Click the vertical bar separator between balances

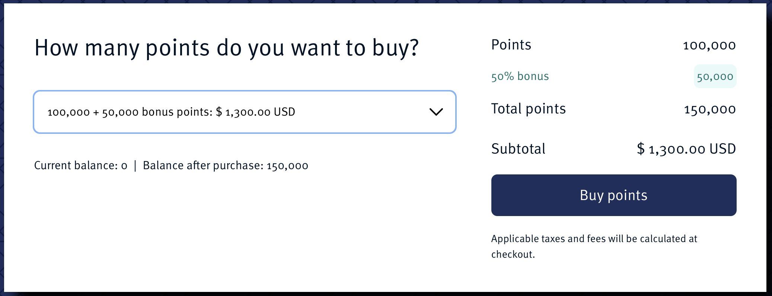tap(135, 165)
